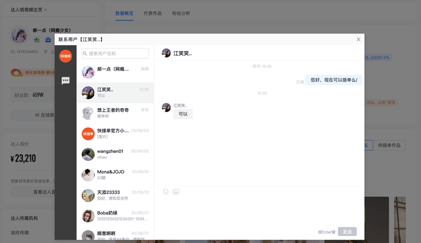Close the 联系用户 dialog

[359, 39]
